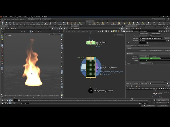The image size is (170, 127).
Task: Switch to the Geometry Spreadsheet tab
Action: click(x=48, y=26)
